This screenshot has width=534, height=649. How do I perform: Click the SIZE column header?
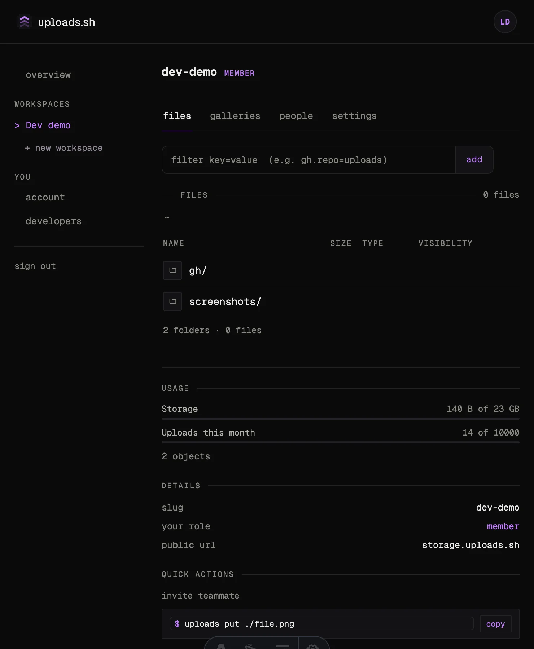(x=341, y=243)
